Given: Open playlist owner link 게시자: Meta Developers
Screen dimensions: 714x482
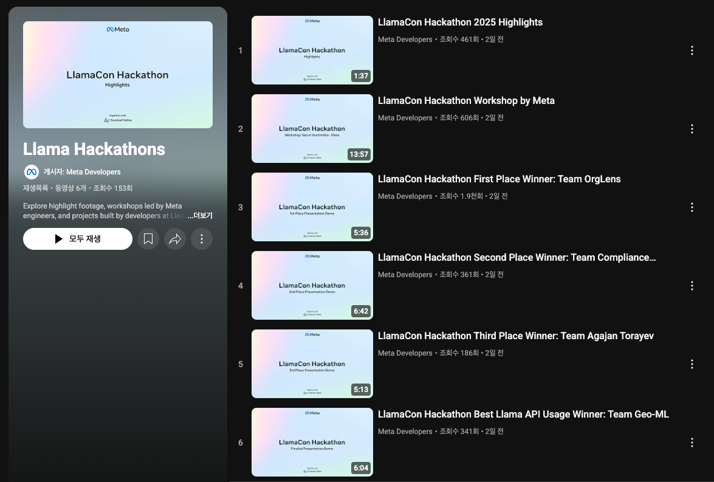Looking at the screenshot, I should [82, 172].
